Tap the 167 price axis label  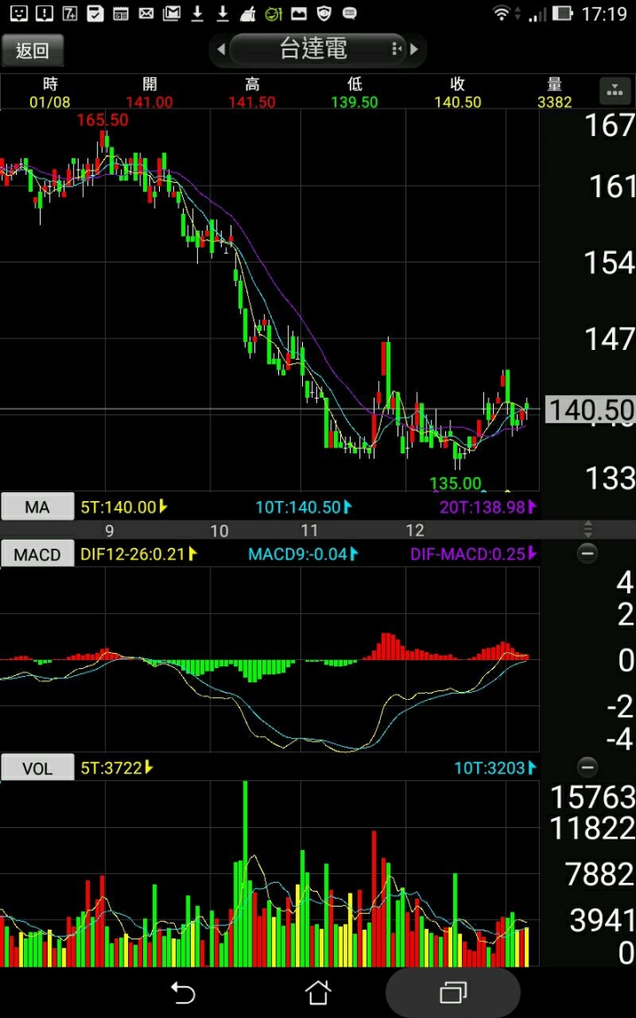pos(609,125)
